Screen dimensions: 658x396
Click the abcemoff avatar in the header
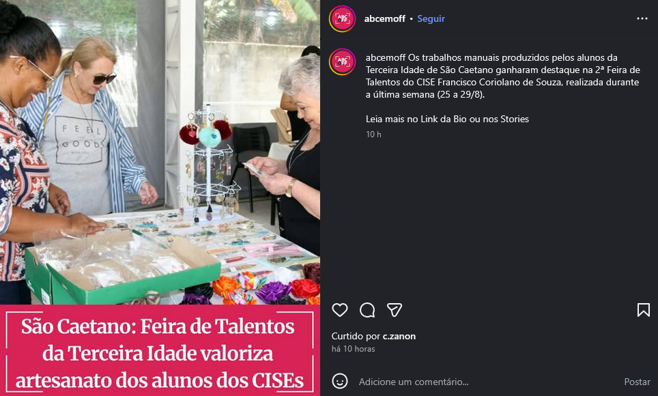tap(342, 19)
